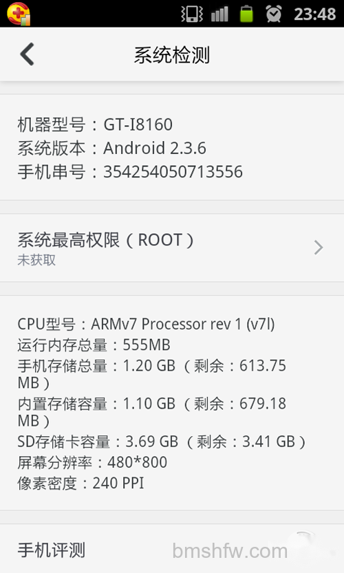Tap the back arrow icon
This screenshot has width=344, height=573.
(27, 54)
